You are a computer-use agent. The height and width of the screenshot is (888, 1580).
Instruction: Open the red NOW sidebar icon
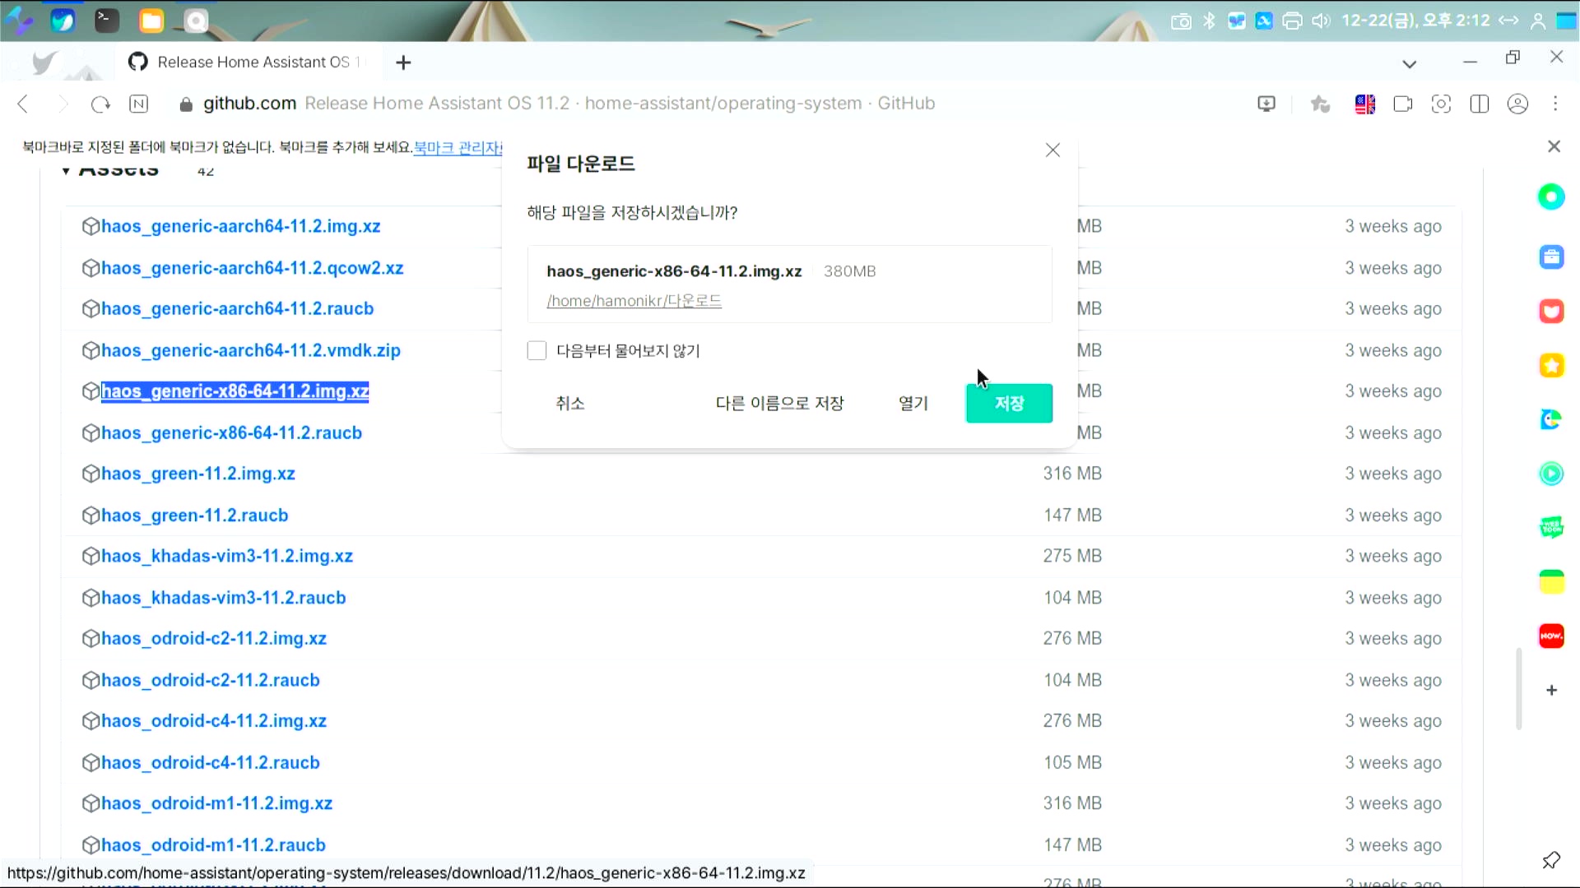click(1551, 636)
